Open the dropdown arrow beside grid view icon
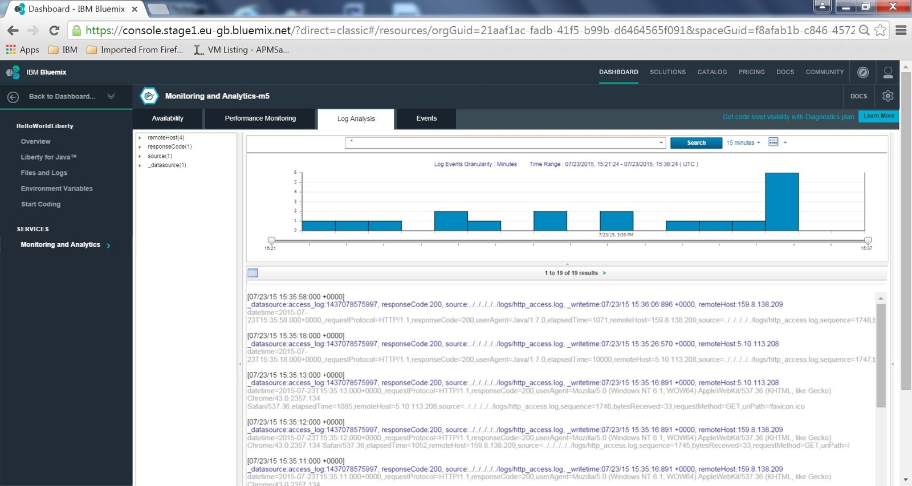Viewport: 912px width, 486px height. point(785,142)
